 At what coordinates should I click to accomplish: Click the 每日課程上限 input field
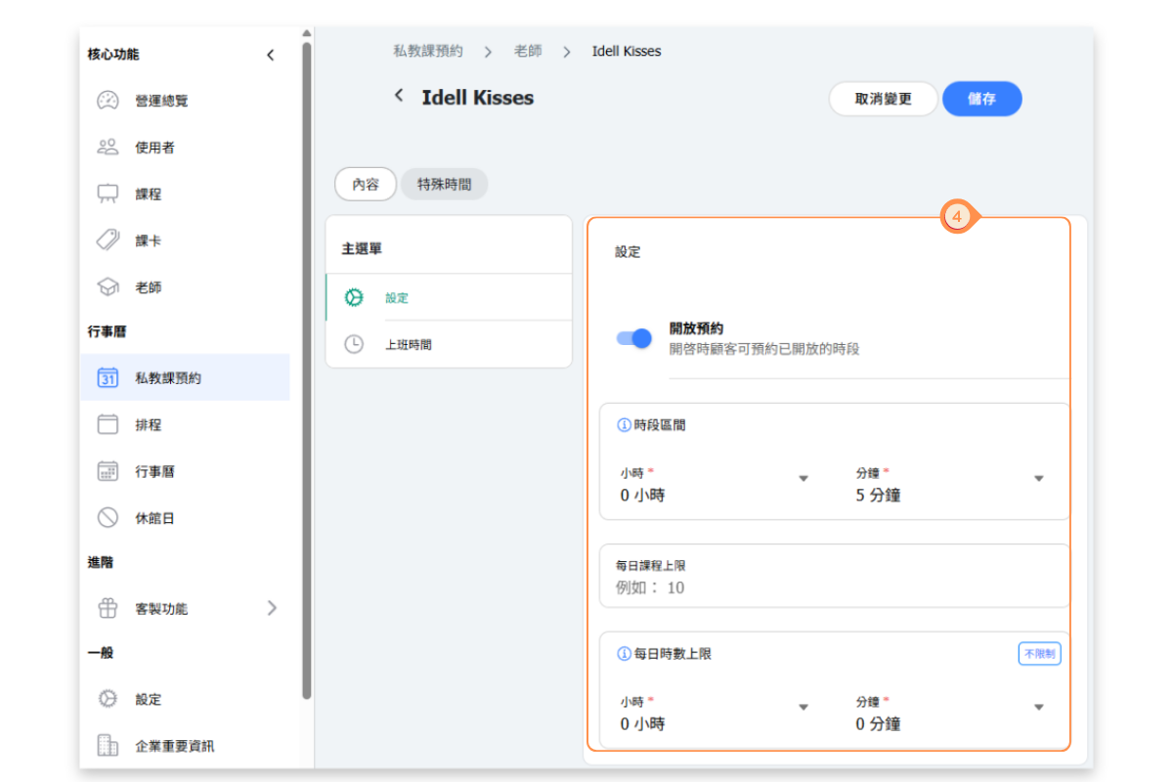(x=831, y=587)
